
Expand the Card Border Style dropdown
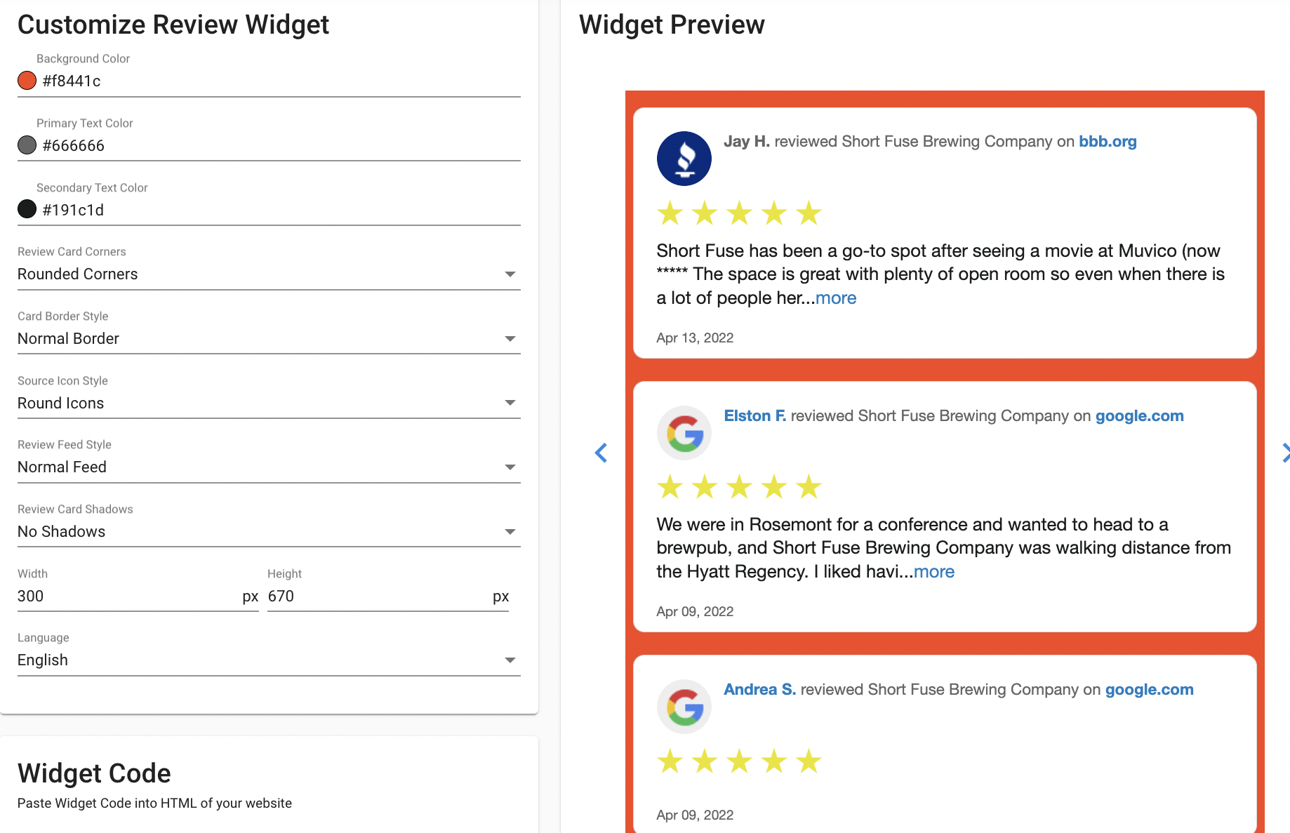point(269,339)
